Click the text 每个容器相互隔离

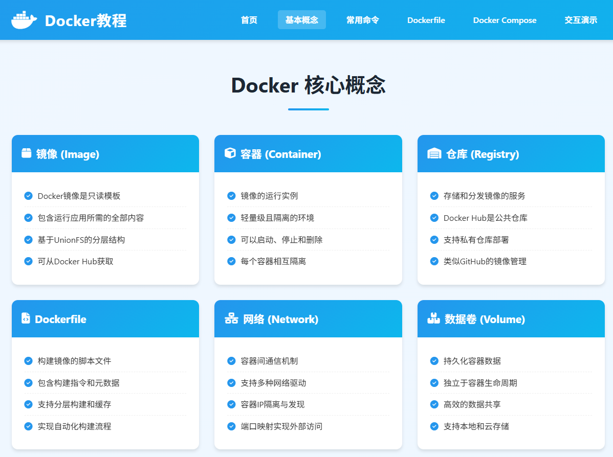click(x=273, y=261)
